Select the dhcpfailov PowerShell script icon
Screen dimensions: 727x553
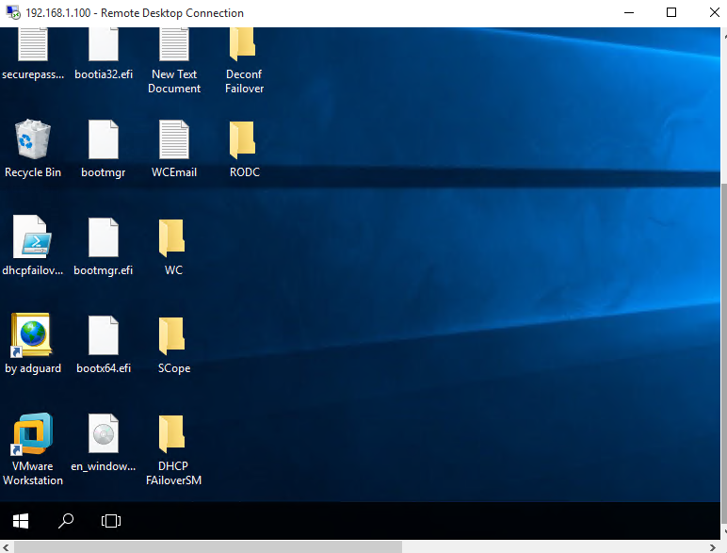pyautogui.click(x=32, y=236)
